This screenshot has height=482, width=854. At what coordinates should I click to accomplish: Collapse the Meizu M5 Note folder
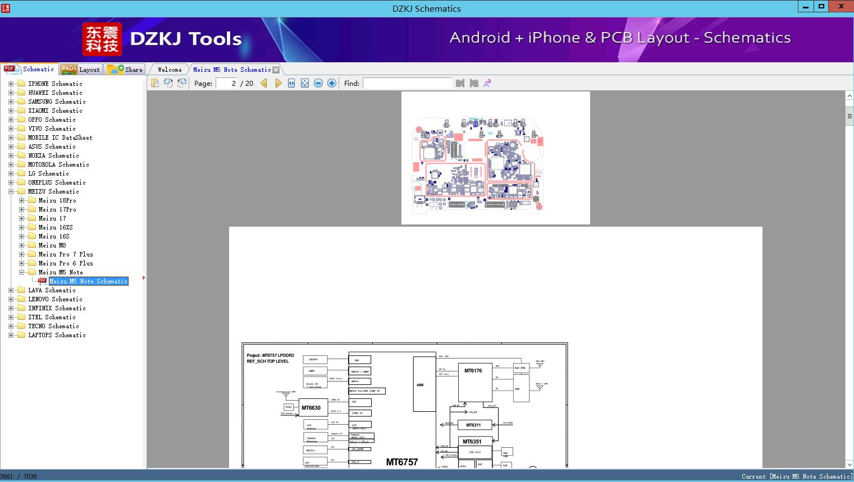(x=21, y=272)
